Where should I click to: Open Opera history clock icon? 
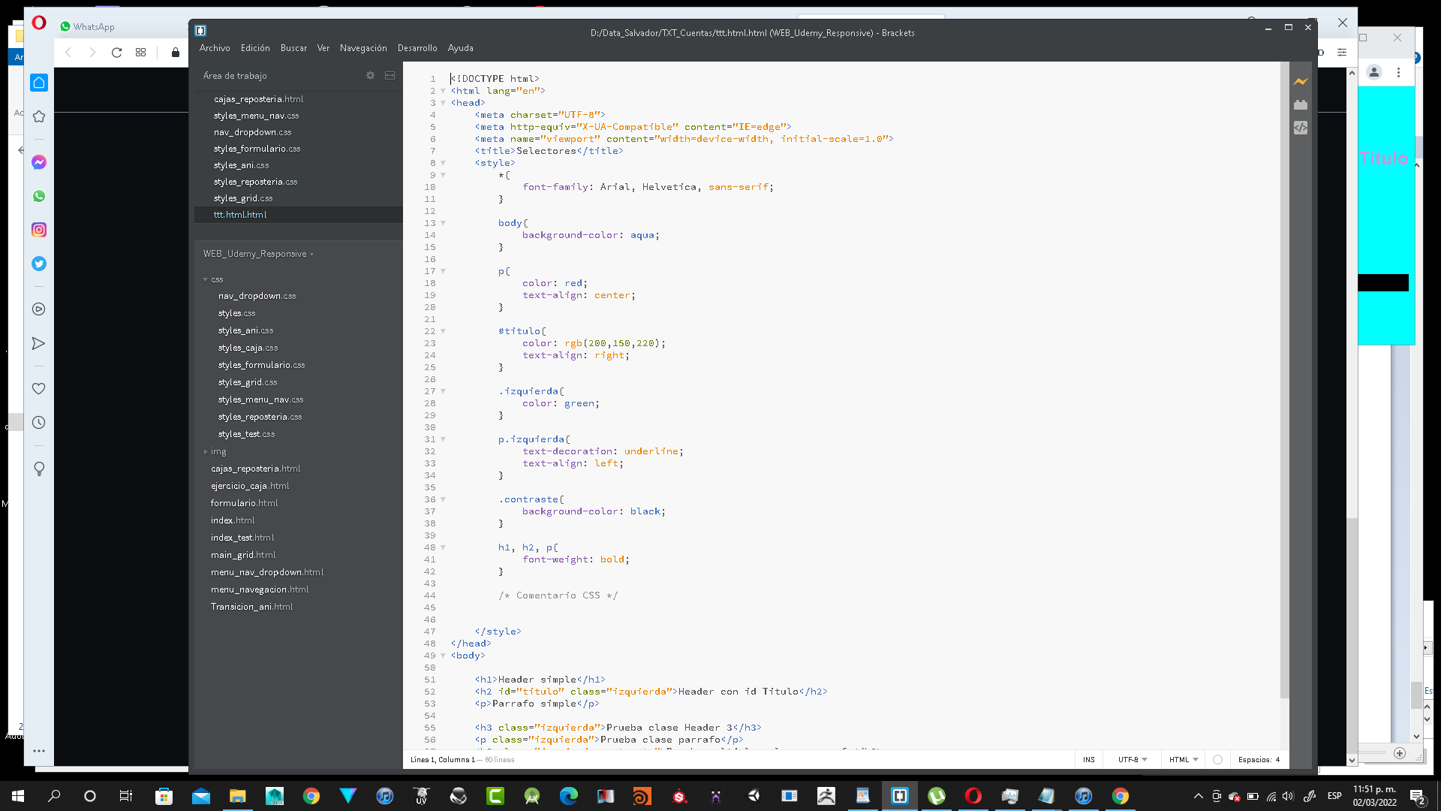(39, 423)
